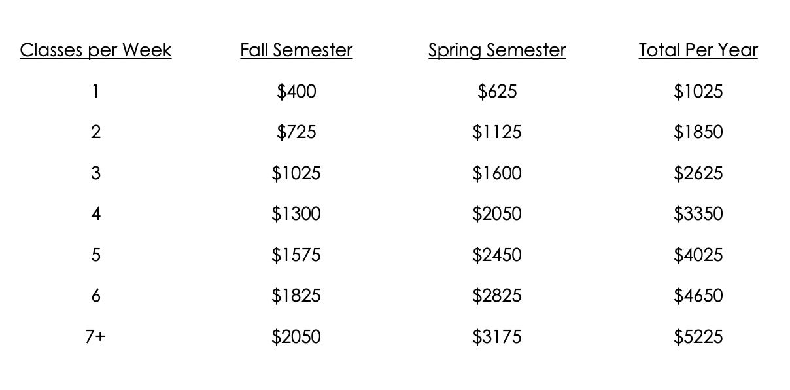Select the $725 Fall price

coord(296,132)
